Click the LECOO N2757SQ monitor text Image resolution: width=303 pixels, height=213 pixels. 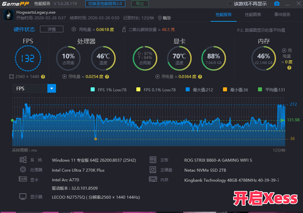tap(96, 197)
